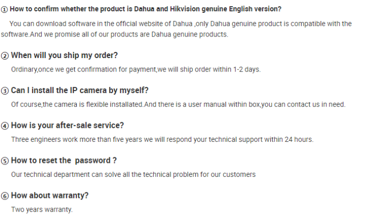Click the "How about warranty?" heading
This screenshot has width=381, height=219.
click(49, 195)
